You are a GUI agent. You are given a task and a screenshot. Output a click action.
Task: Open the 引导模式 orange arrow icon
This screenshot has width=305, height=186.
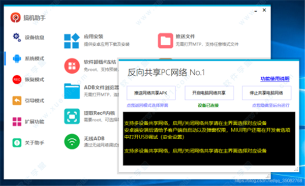[x=17, y=101]
